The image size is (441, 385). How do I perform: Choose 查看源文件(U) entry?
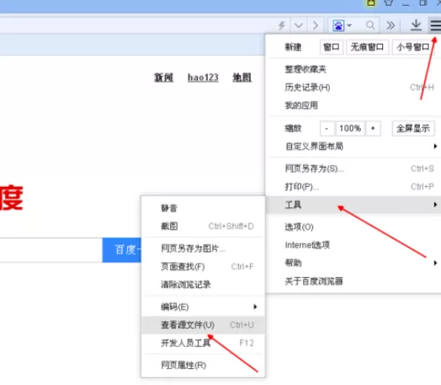click(203, 325)
